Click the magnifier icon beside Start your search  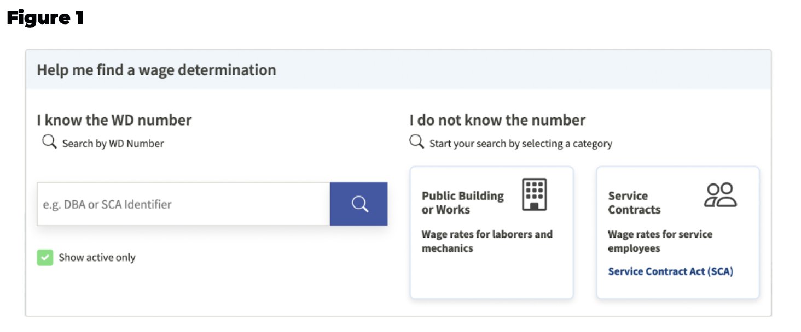(417, 142)
